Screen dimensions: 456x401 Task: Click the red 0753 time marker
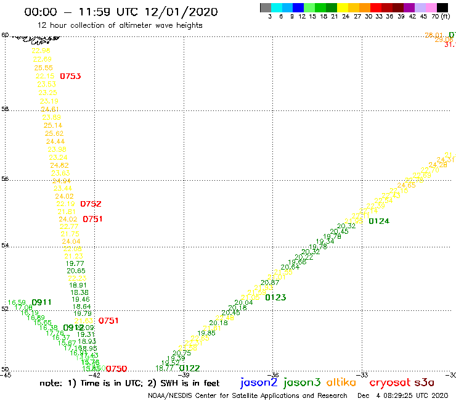coord(70,76)
